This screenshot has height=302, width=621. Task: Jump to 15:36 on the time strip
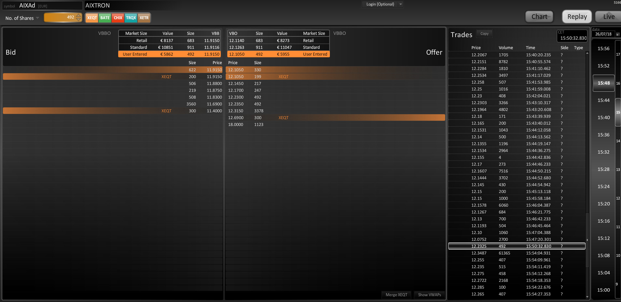coord(603,135)
